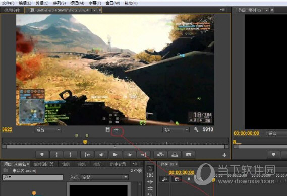This screenshot has height=196, width=287.
Task: Step back one frame
Action: (101, 155)
